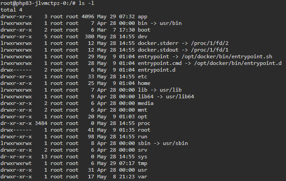Click the 'ls -l' command text

click(86, 3)
